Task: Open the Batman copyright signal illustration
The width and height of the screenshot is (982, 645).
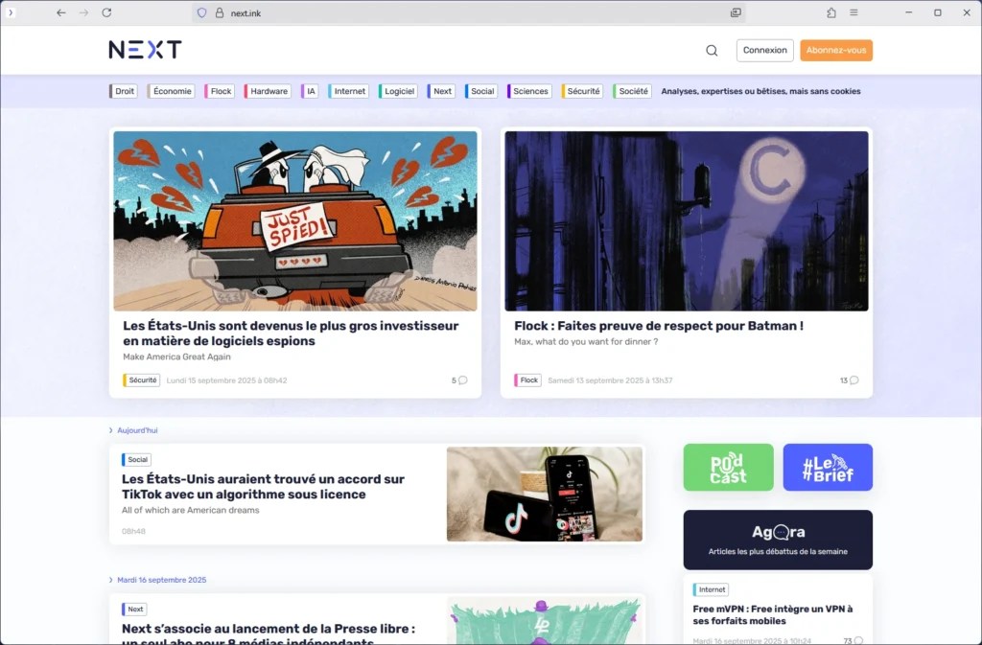Action: [x=687, y=220]
